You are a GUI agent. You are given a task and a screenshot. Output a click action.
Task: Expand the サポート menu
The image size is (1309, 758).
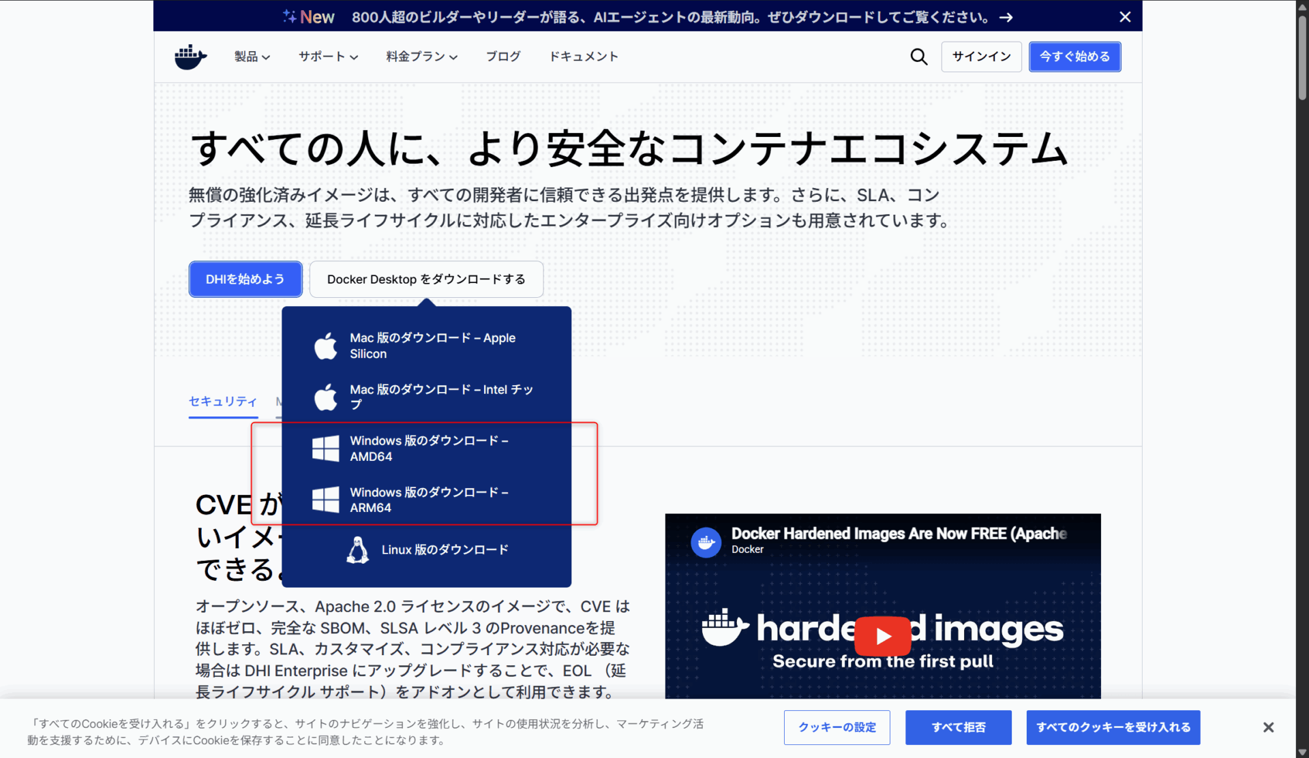pos(328,57)
